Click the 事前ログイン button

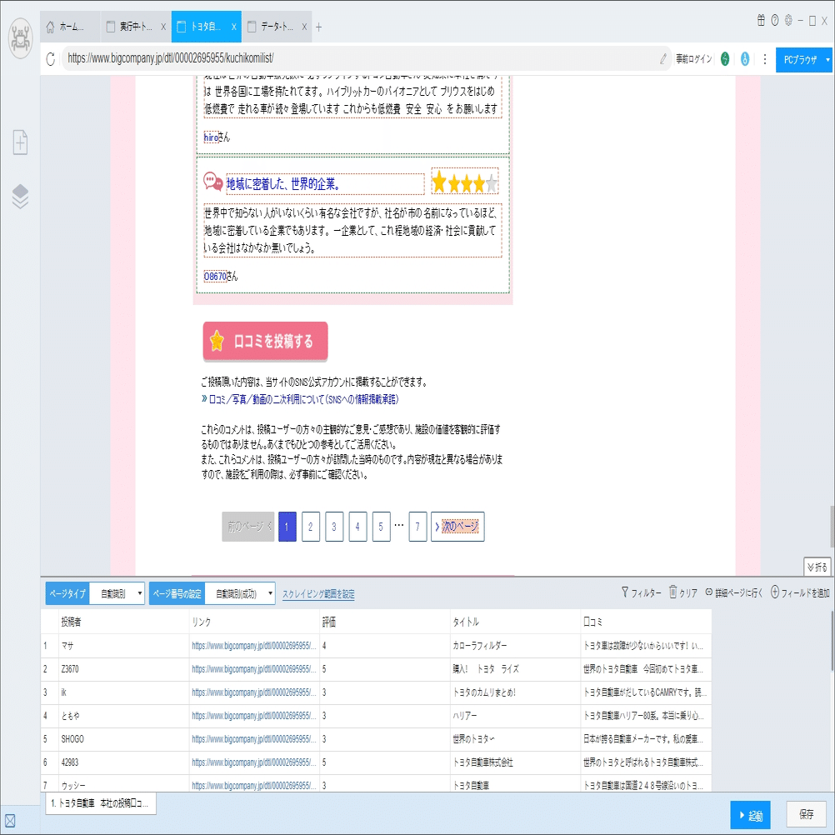tap(693, 59)
